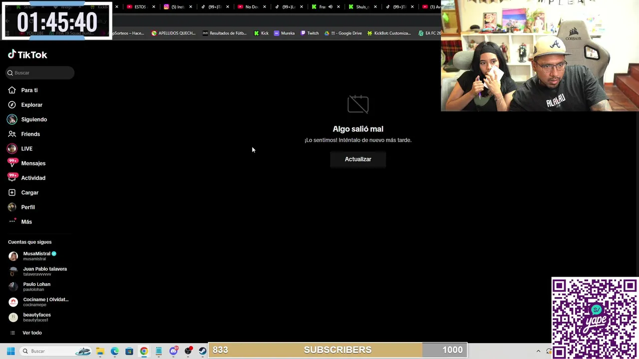
Task: Click the Mensajes inbox icon
Action: tap(12, 163)
